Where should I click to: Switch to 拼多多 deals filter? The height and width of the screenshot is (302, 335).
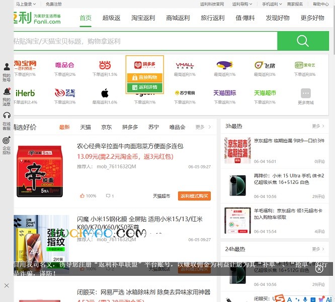(x=130, y=127)
